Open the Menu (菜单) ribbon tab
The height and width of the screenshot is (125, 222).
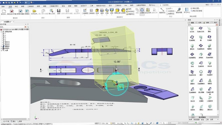(3, 6)
